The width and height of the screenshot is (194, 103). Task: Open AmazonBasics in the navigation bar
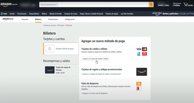point(34,14)
